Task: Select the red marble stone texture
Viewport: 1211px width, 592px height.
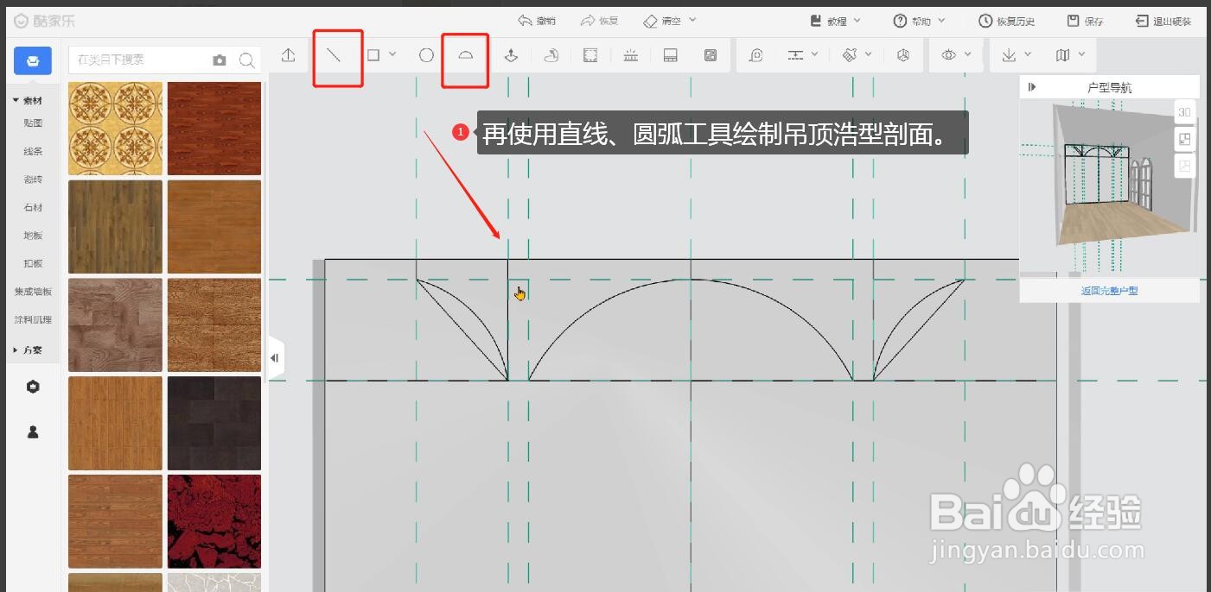Action: coord(214,521)
